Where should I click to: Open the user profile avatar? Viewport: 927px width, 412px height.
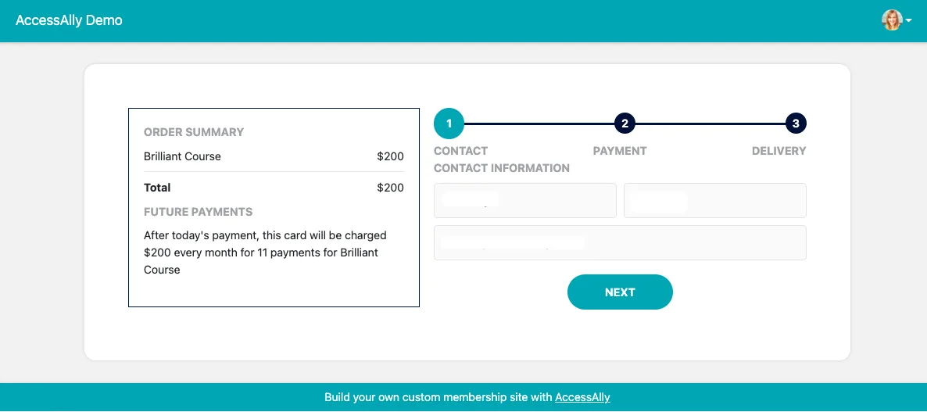(891, 20)
